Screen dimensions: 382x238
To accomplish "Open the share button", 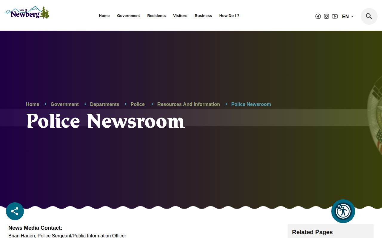I will [x=15, y=211].
